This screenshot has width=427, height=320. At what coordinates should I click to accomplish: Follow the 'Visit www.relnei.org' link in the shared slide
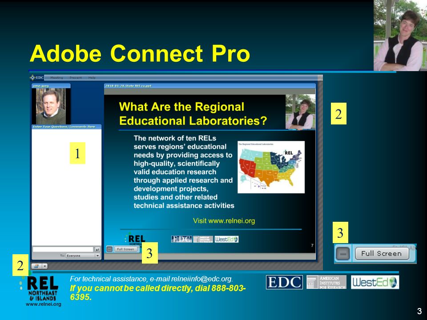pos(224,221)
